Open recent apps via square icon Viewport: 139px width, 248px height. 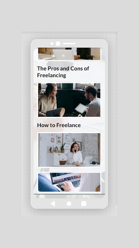coord(84,204)
